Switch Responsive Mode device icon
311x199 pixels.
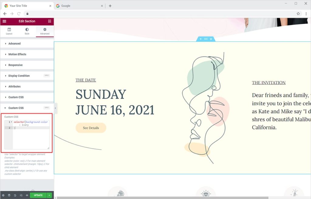coord(21,195)
